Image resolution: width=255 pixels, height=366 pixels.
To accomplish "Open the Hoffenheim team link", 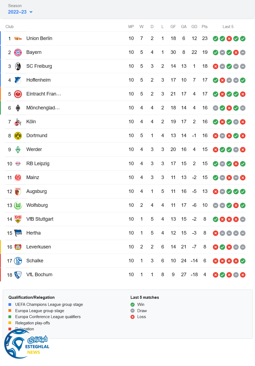I will (38, 80).
